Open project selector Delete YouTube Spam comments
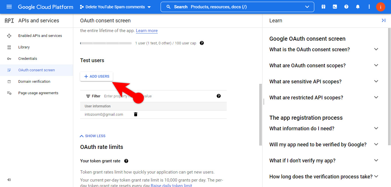The width and height of the screenshot is (391, 187). [x=115, y=7]
